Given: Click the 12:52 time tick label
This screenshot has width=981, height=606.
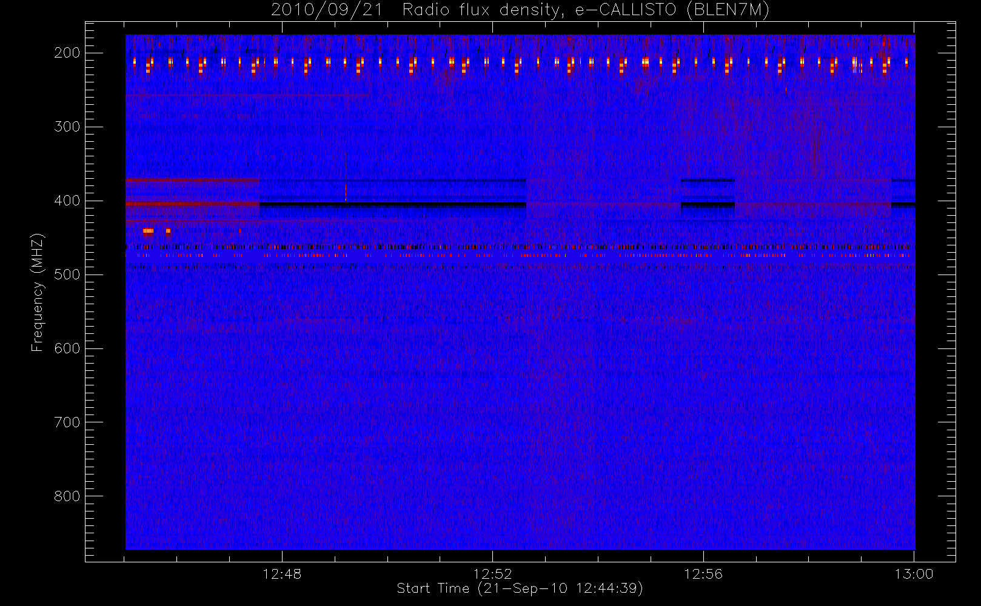Looking at the screenshot, I should click(493, 574).
